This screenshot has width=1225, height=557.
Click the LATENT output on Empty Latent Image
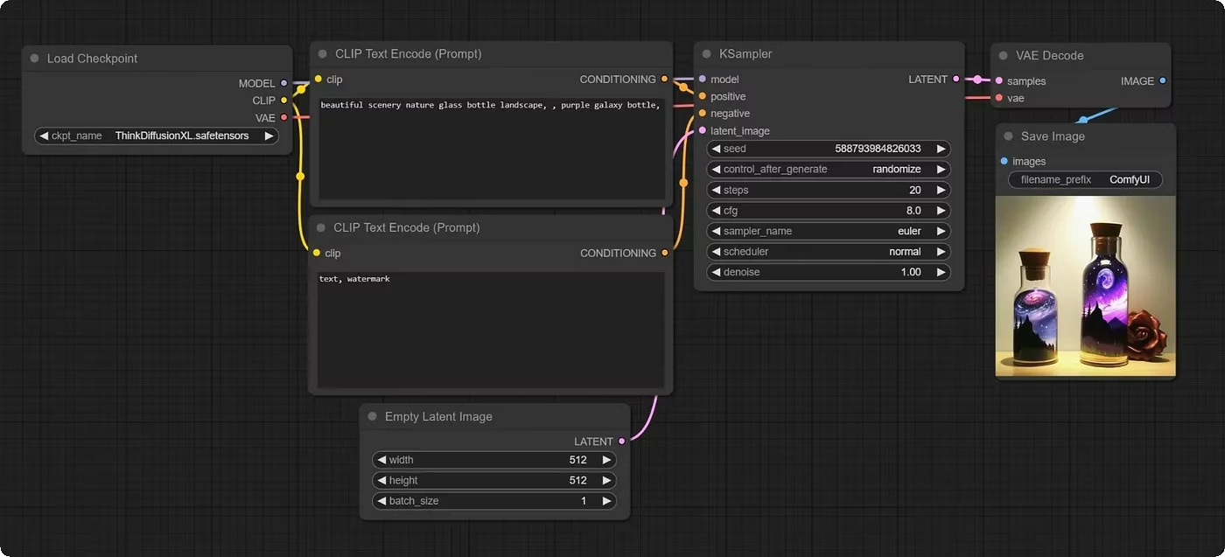tap(621, 441)
